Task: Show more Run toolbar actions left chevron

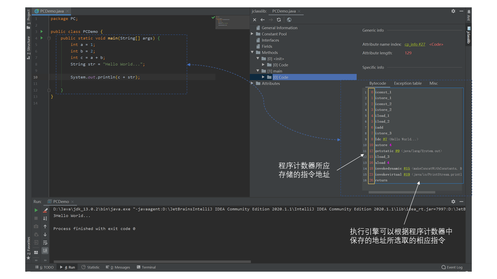Action: coord(36,260)
